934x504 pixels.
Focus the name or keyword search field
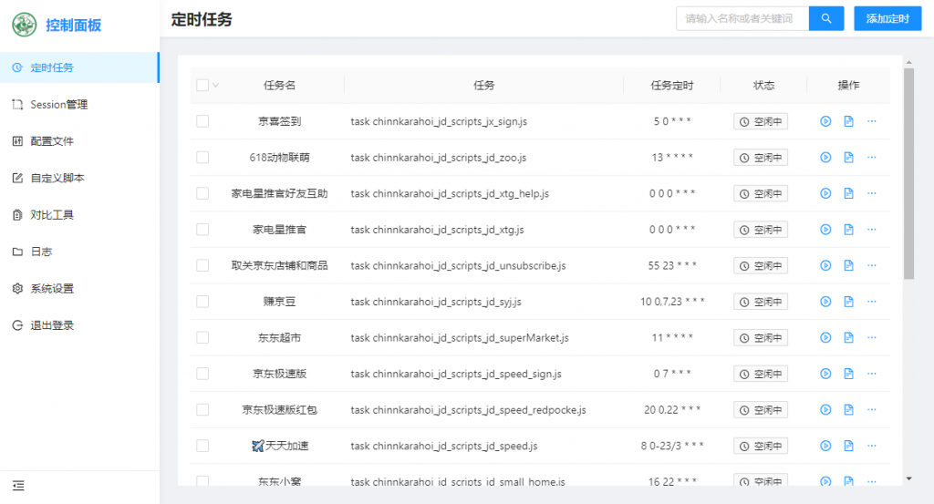[742, 18]
